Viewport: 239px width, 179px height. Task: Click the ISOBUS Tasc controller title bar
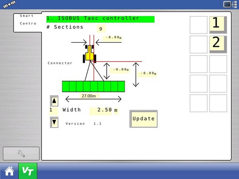100,19
